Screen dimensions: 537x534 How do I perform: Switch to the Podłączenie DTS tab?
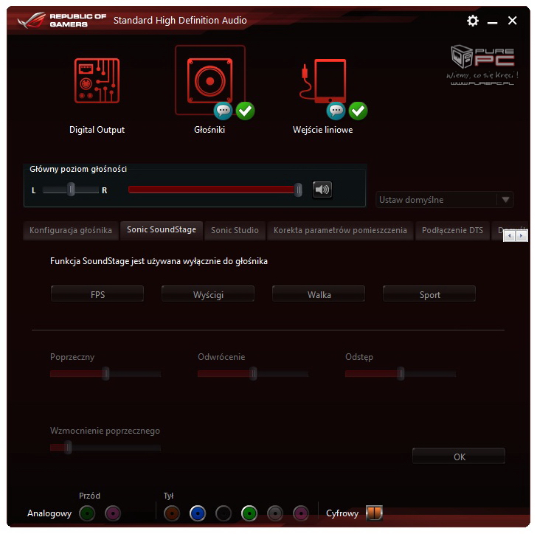[452, 230]
